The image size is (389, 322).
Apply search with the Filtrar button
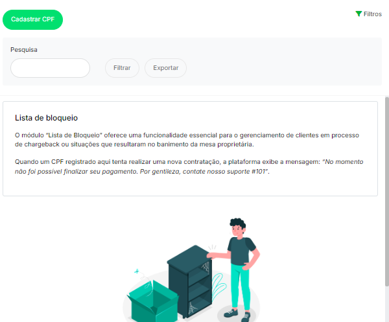pos(122,68)
